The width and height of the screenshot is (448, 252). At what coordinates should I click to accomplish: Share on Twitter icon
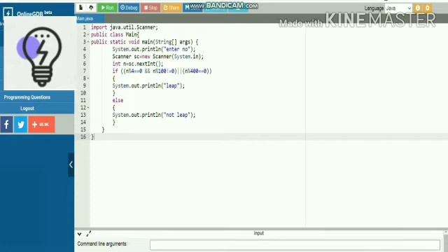21,125
